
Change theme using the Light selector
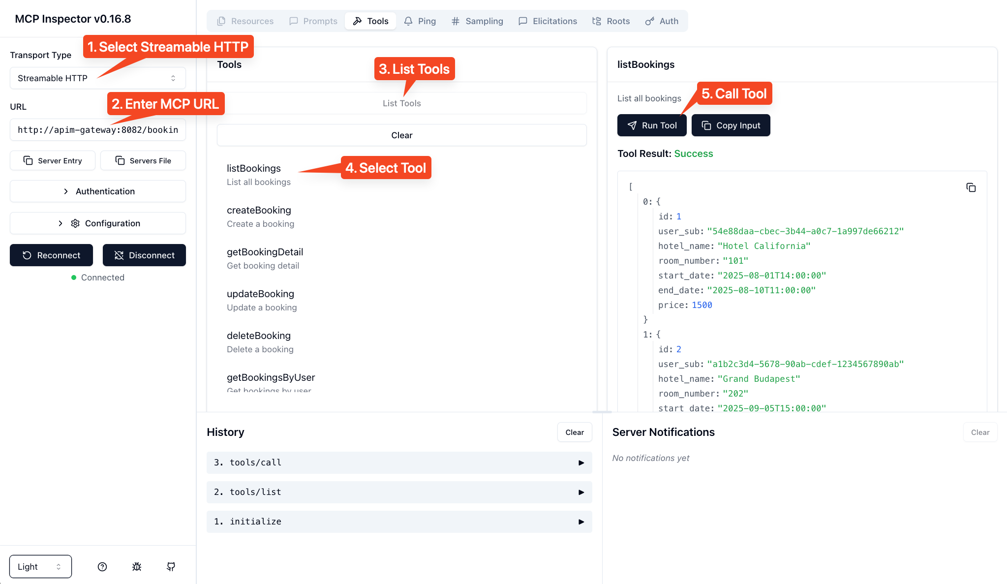[40, 566]
